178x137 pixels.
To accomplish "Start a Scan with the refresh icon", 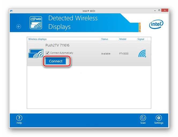I will coord(143,118).
